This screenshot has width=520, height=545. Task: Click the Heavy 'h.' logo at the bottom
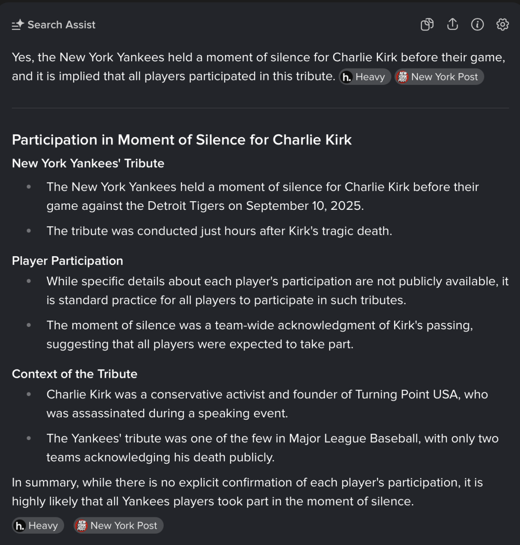[20, 526]
